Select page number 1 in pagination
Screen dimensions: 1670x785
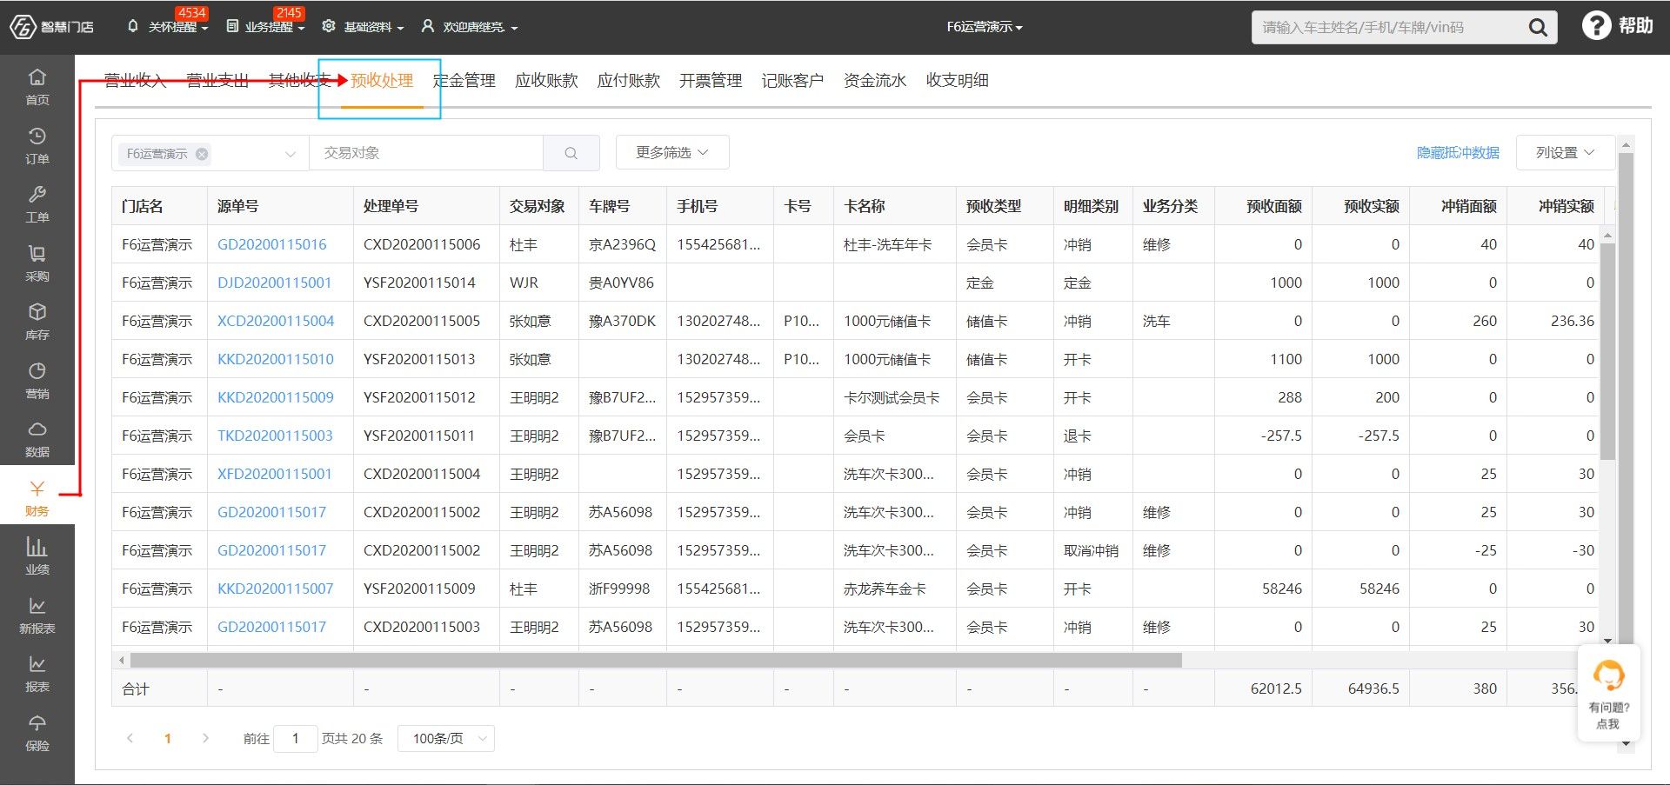tap(168, 738)
